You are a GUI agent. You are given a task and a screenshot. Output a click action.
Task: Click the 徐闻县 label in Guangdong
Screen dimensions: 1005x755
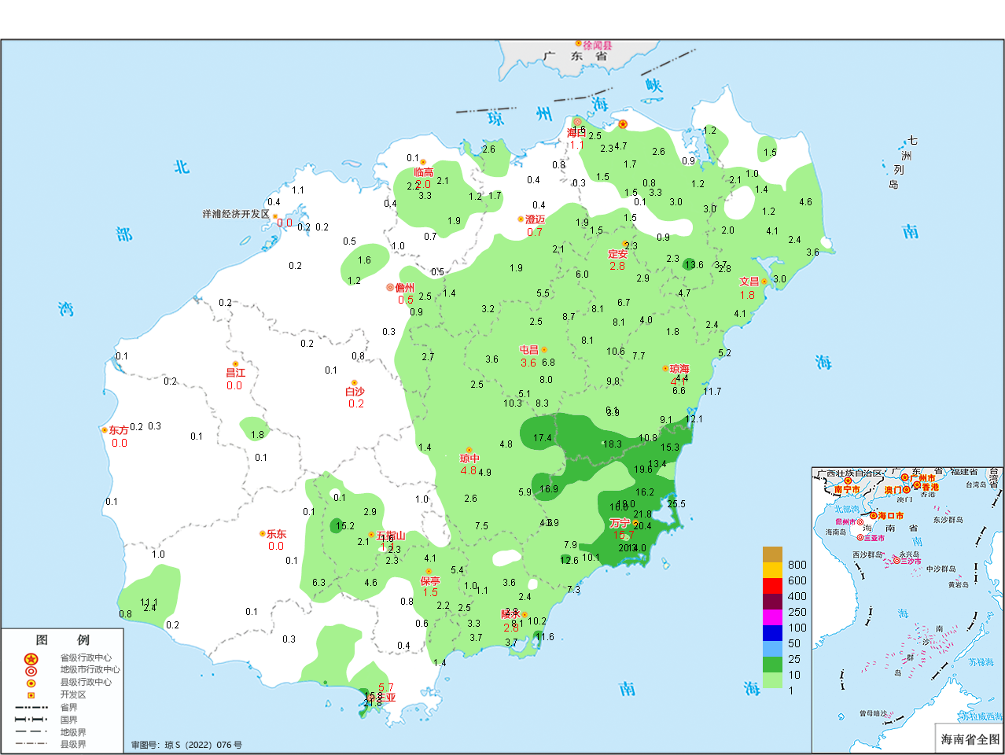point(597,46)
